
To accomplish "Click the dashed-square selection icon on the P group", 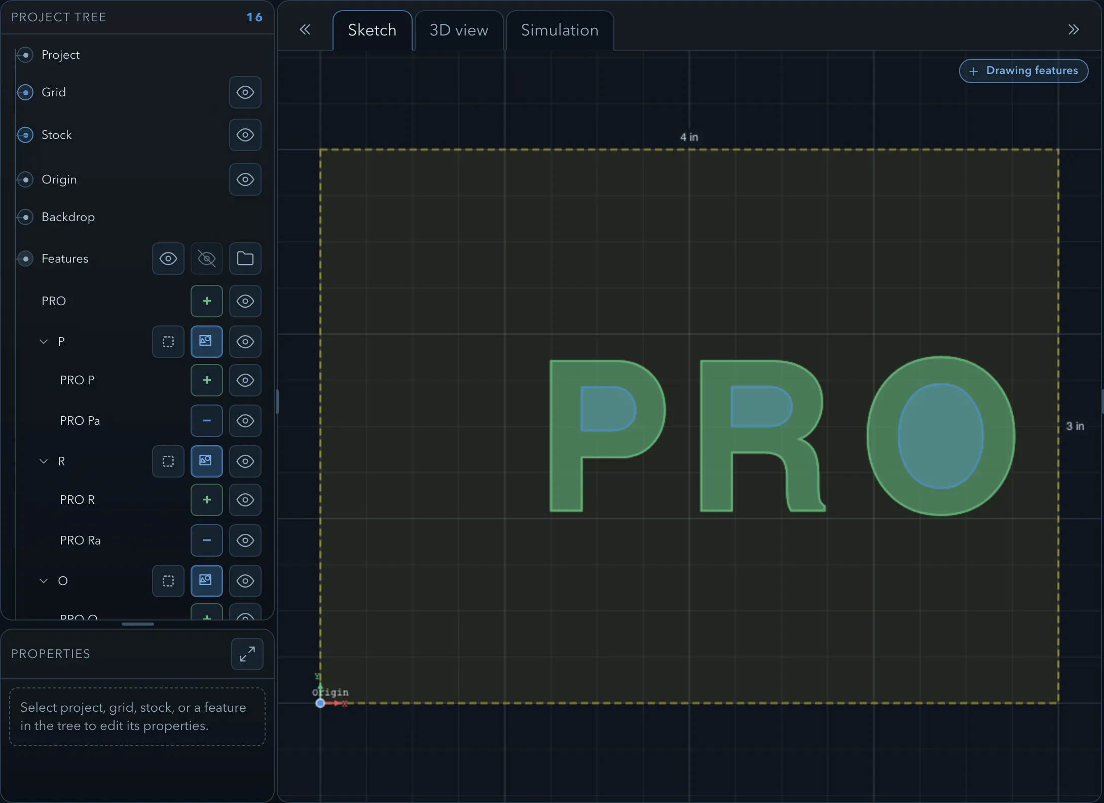I will [x=168, y=342].
